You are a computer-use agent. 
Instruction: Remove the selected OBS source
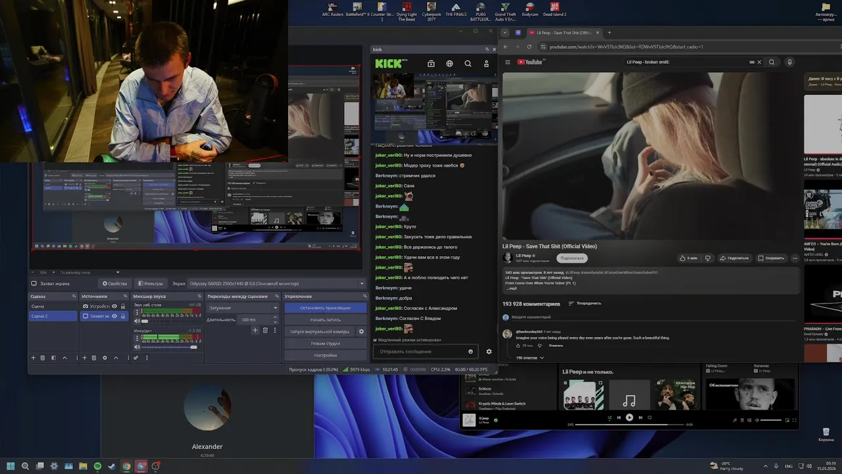coord(94,358)
